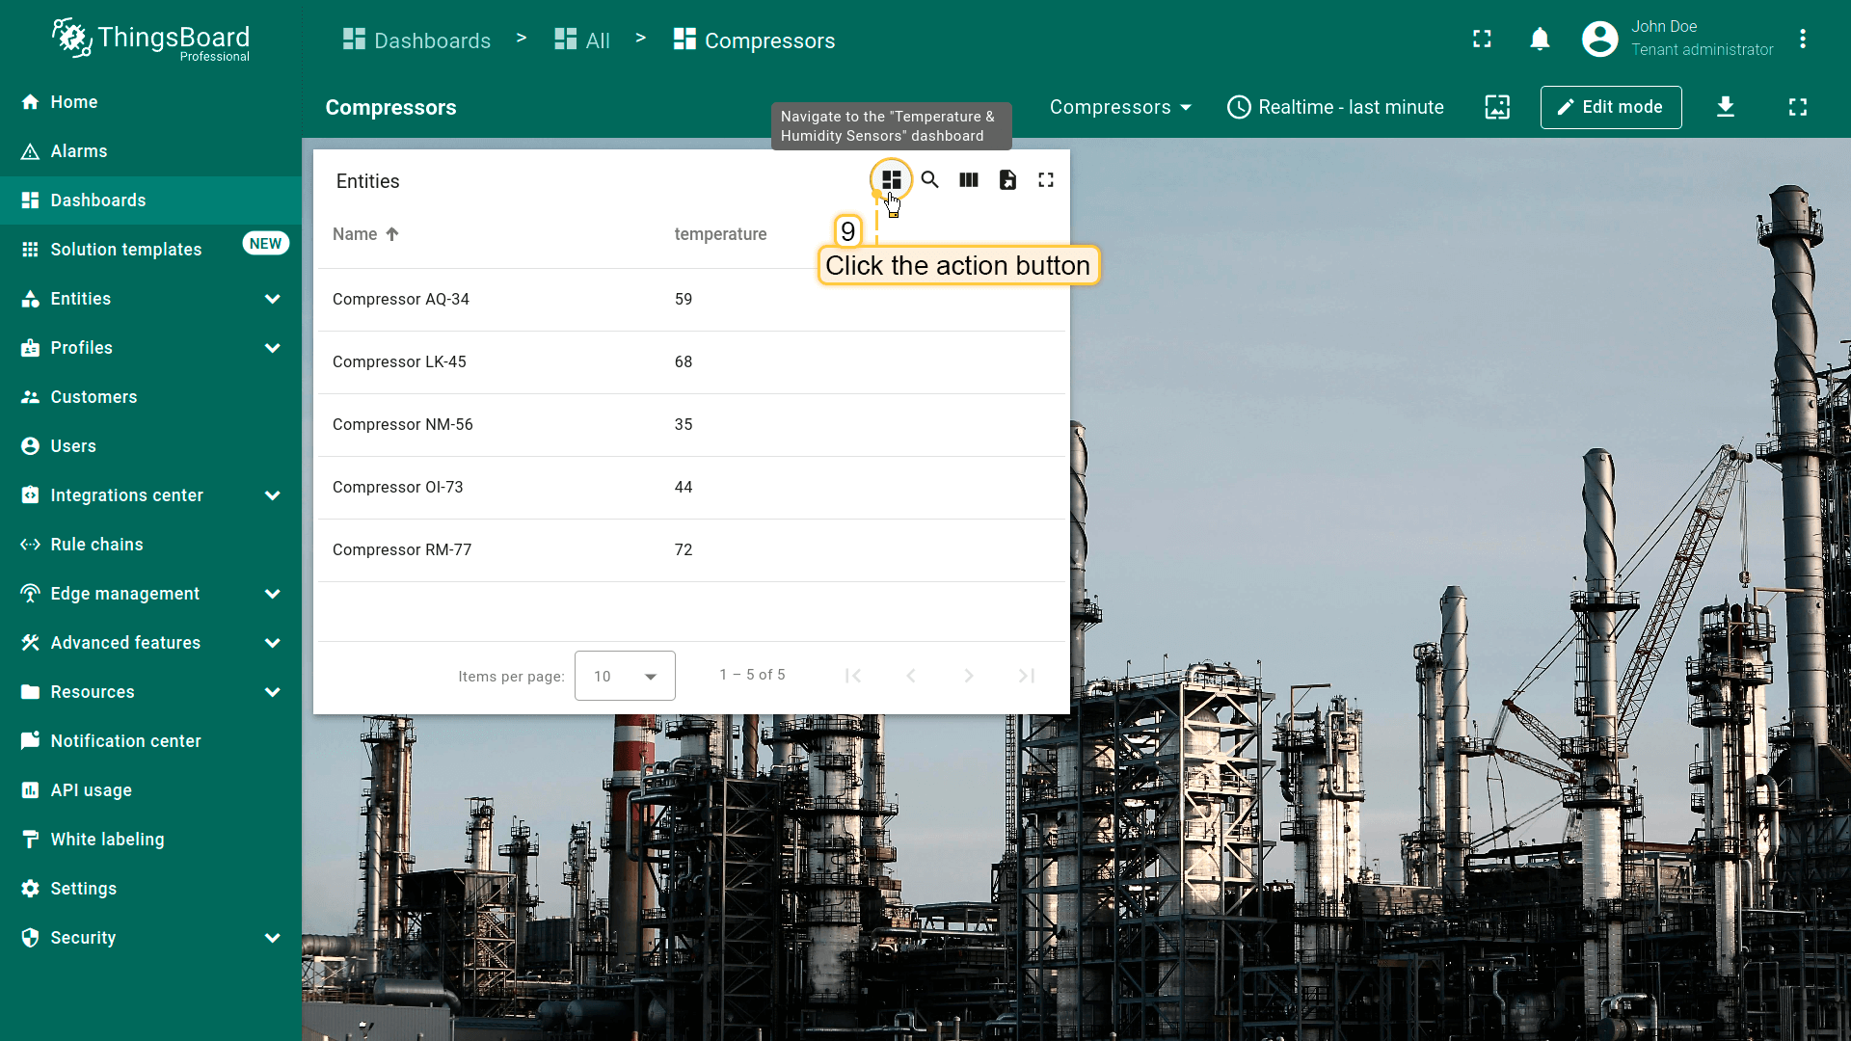This screenshot has width=1851, height=1041.
Task: Click the dashboard navigation action button in Entities widget
Action: pos(891,180)
